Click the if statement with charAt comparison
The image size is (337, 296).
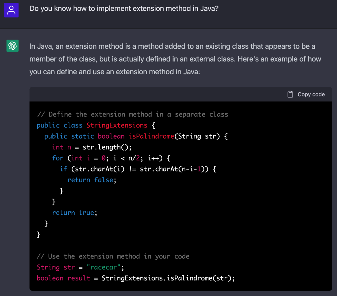(138, 169)
